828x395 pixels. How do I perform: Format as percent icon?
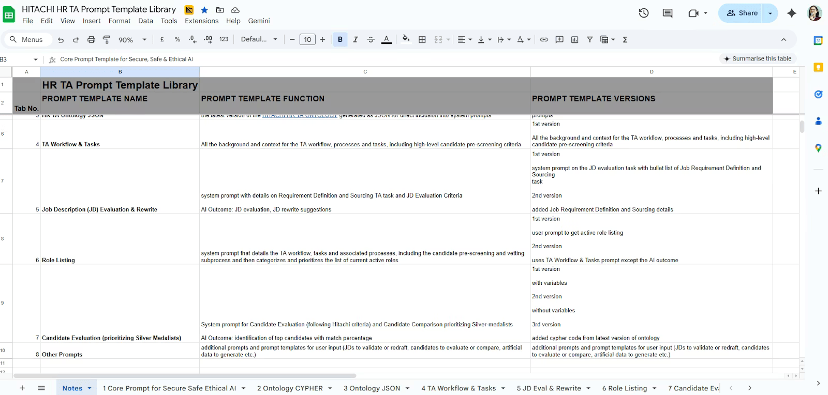pyautogui.click(x=178, y=39)
